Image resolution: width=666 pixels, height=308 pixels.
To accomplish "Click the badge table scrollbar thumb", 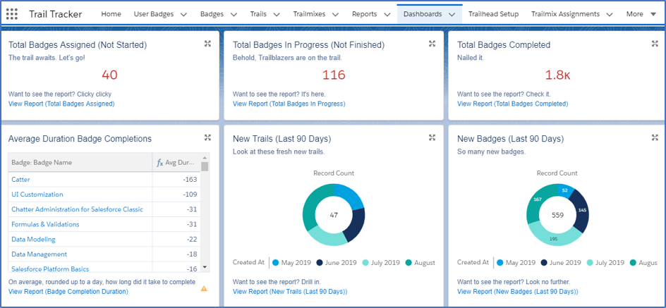I will pos(205,166).
